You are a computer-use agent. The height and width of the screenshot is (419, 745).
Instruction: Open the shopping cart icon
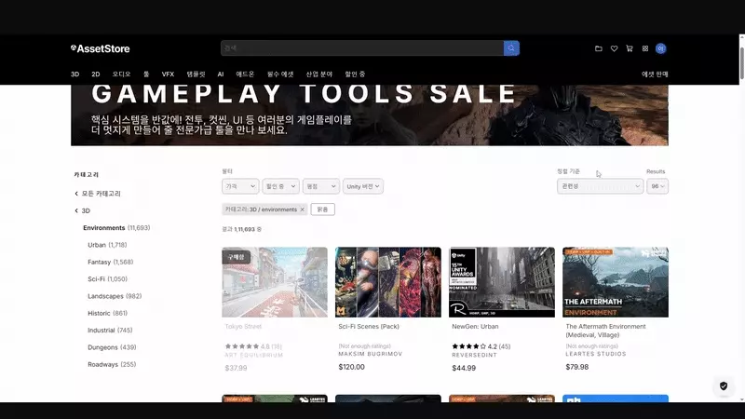point(630,48)
